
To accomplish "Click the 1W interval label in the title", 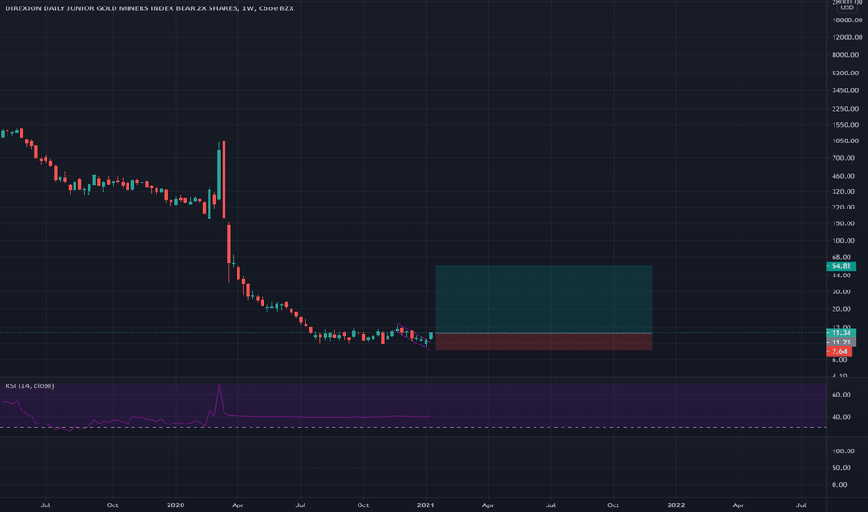I will 248,8.
